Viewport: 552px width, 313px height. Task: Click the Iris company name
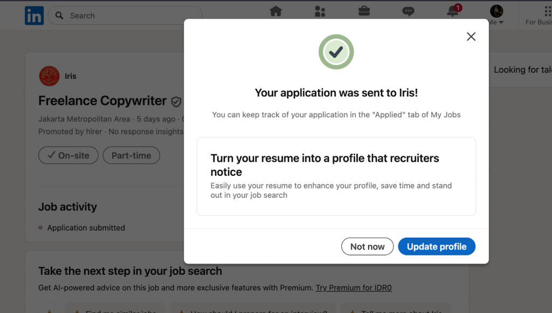71,76
